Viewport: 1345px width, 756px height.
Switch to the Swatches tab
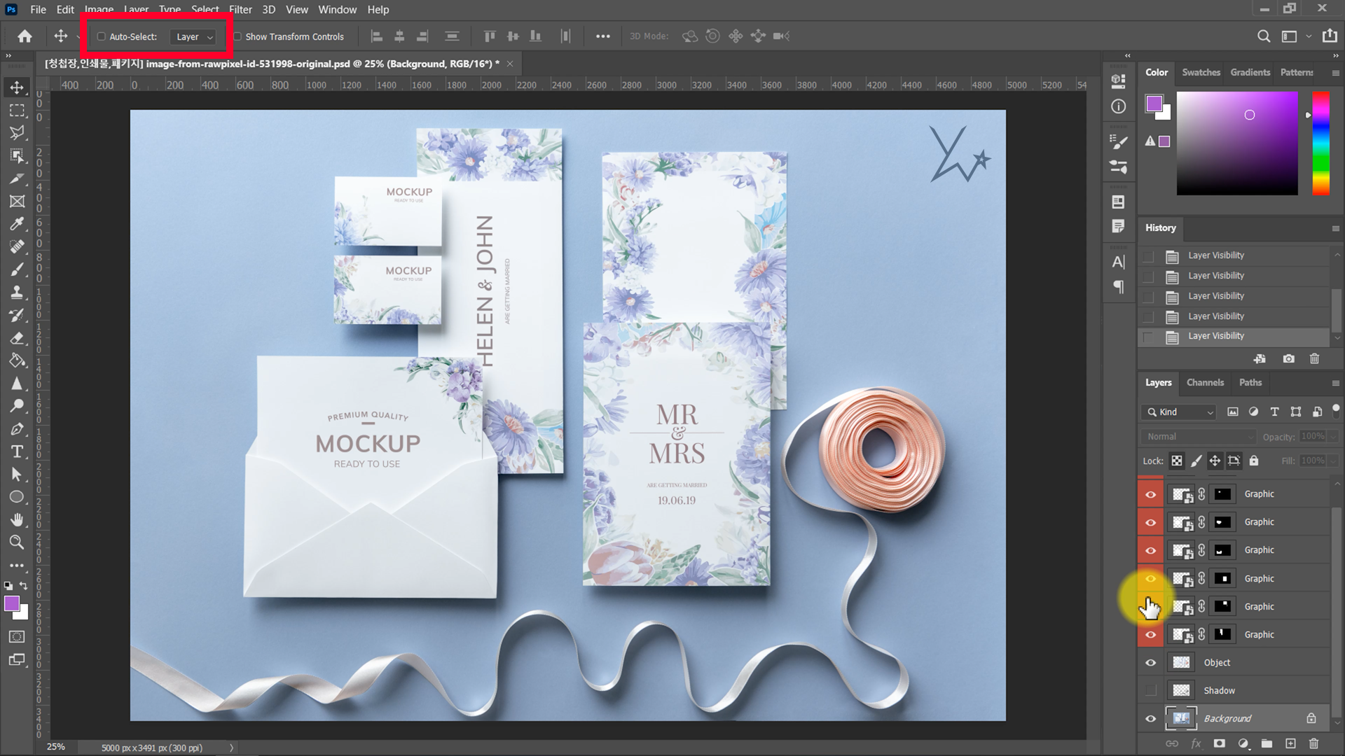click(1201, 72)
